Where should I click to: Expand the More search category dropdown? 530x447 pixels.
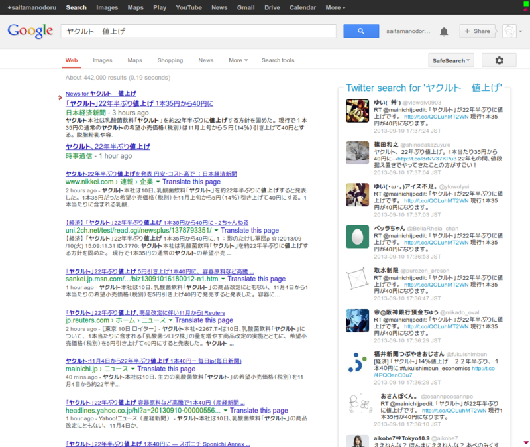point(238,60)
